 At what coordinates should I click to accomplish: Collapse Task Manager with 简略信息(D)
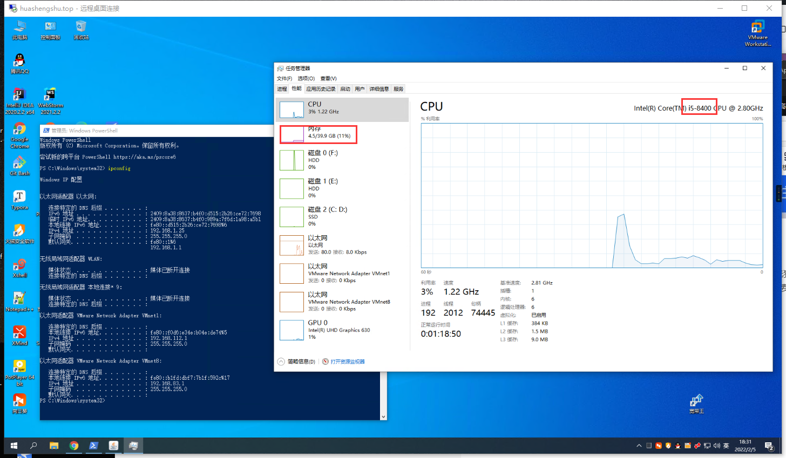[x=297, y=361]
